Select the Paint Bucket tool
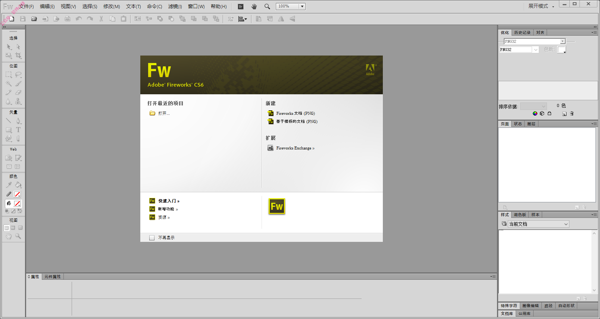The height and width of the screenshot is (319, 600). (x=18, y=185)
